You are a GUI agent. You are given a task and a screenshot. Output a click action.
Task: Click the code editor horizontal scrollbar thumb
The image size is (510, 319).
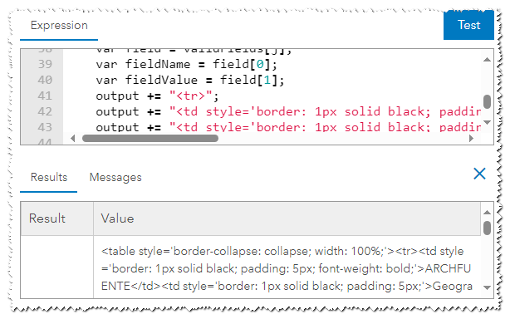[150, 139]
